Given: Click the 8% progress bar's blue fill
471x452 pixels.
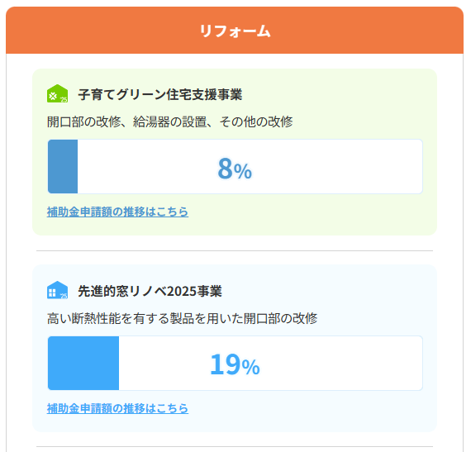Looking at the screenshot, I should point(63,166).
